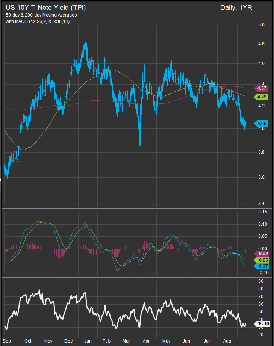Click the 4.37 magenta 200-day average tag
274x346 pixels.
tap(262, 88)
